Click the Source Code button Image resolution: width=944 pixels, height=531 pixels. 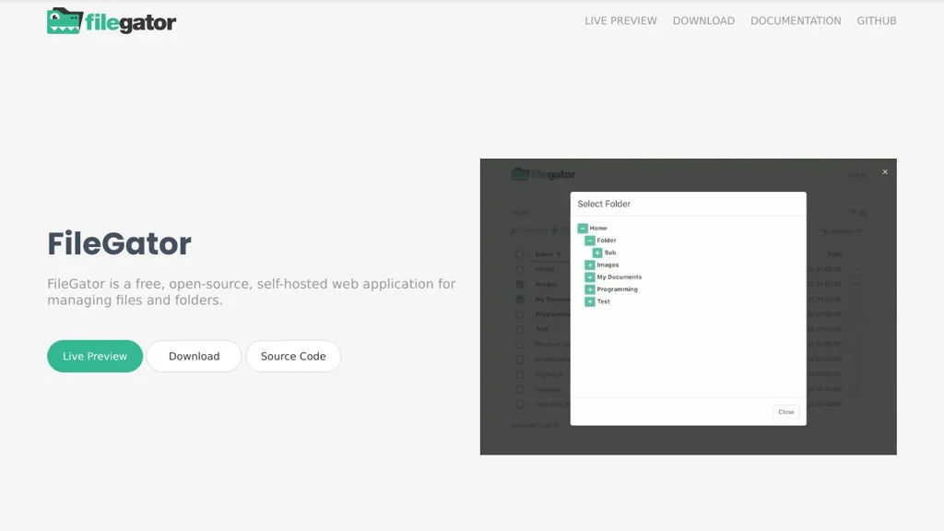coord(293,356)
